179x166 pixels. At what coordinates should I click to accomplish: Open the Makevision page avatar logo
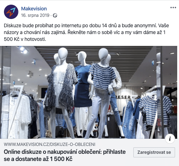(11, 12)
